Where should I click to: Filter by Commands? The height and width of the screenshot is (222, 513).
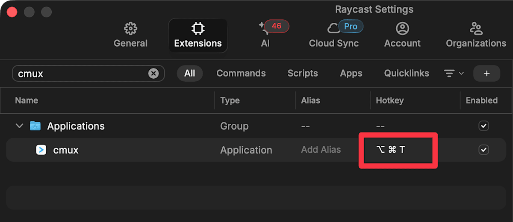pyautogui.click(x=241, y=73)
